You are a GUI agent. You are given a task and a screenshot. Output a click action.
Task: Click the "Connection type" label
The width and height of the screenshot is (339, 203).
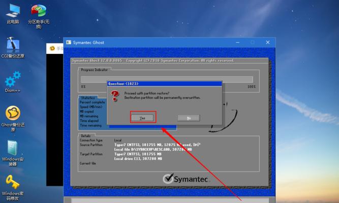[91, 140]
